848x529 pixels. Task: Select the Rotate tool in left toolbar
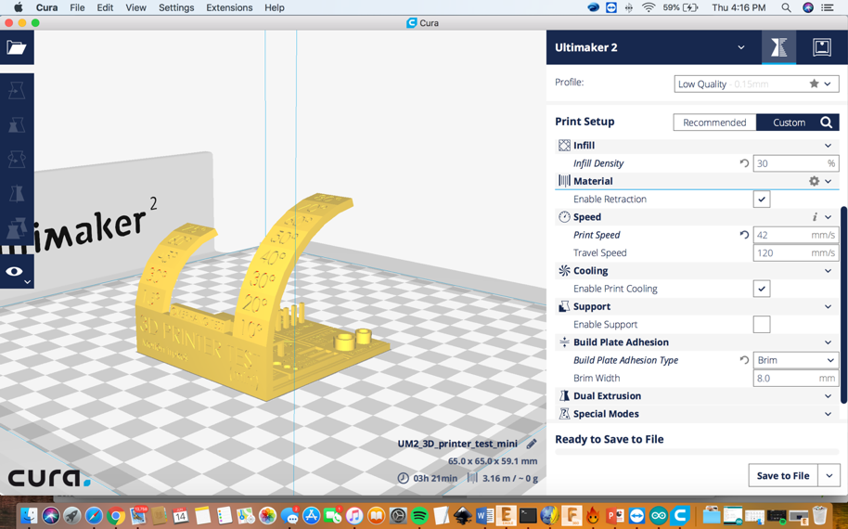[x=16, y=160]
